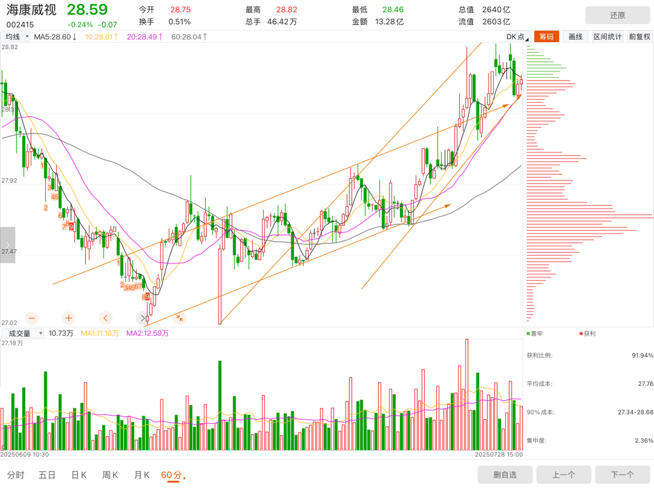Expand the left side drawer handle
Image resolution: width=654 pixels, height=490 pixels.
[x=8, y=245]
